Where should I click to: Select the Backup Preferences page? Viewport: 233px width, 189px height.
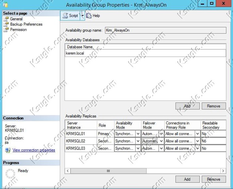click(x=26, y=24)
